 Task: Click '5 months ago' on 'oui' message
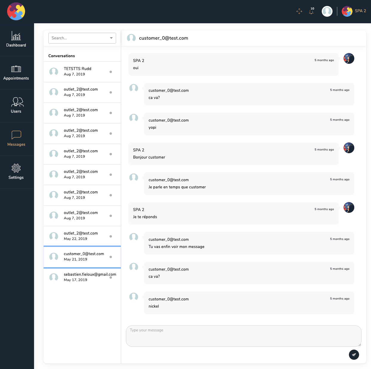tap(324, 60)
